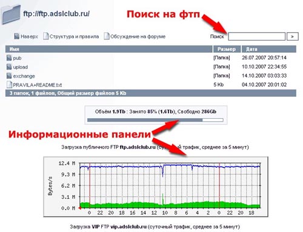
Task: Click the PRAVILA+README.txt file icon
Action: point(9,85)
